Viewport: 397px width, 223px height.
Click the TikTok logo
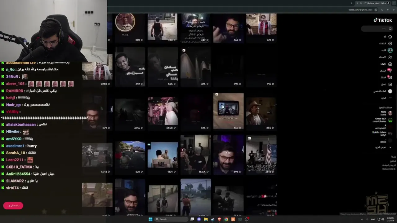pyautogui.click(x=383, y=20)
